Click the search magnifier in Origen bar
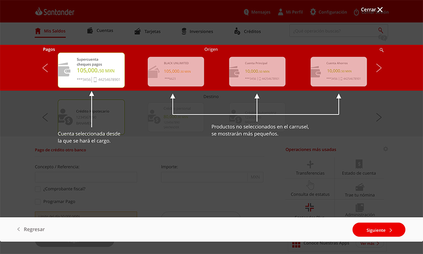Viewport: 423px width, 254px height. 382,50
